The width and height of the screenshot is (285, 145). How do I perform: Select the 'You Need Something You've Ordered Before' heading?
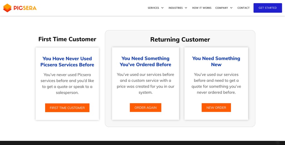coord(145,62)
